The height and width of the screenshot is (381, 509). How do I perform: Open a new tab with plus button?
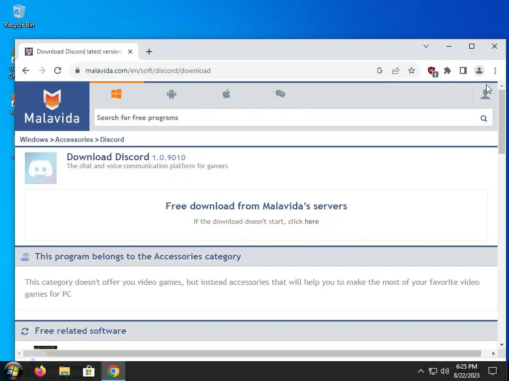coord(149,52)
